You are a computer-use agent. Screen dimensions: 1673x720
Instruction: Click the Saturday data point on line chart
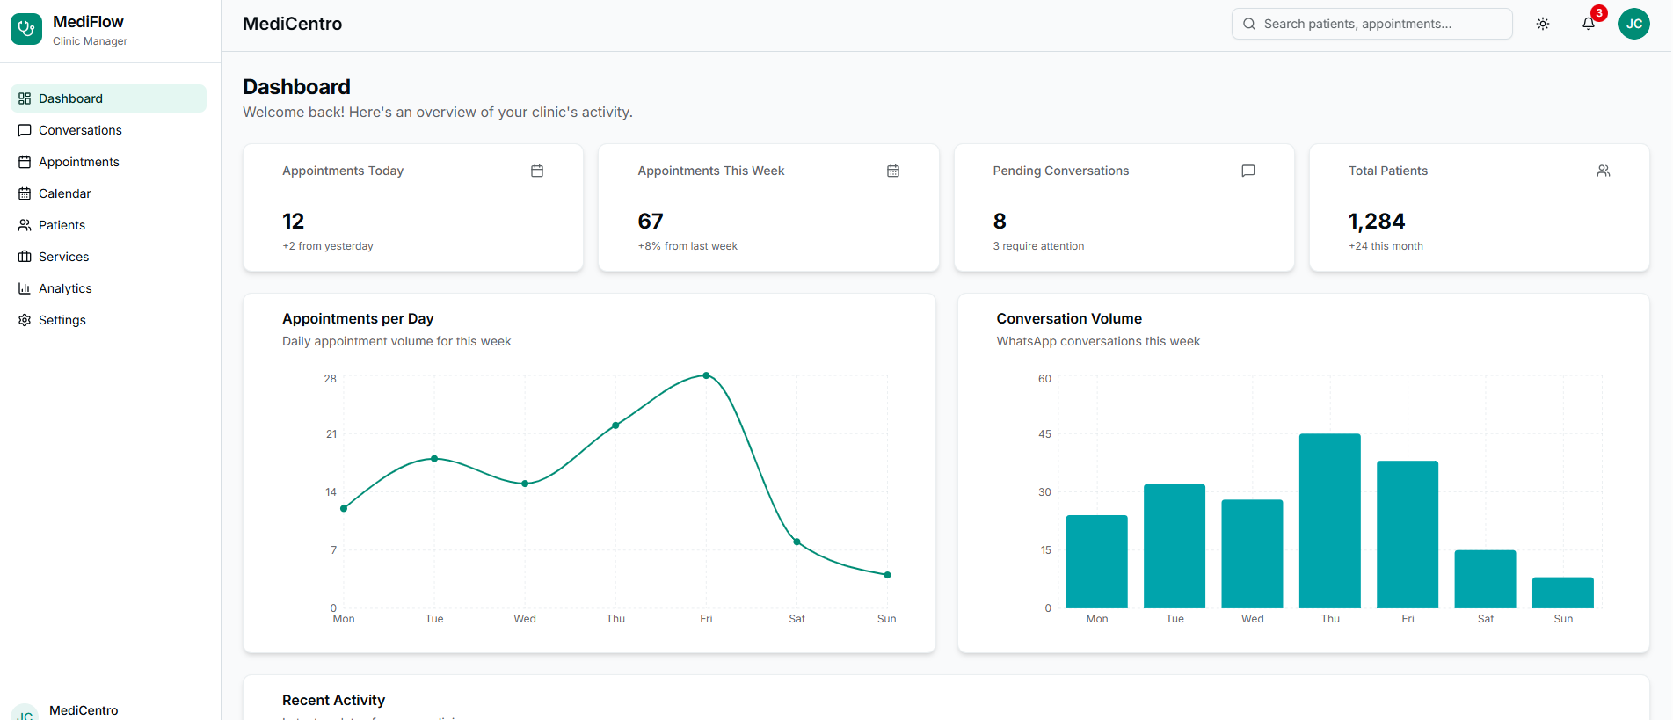point(796,542)
